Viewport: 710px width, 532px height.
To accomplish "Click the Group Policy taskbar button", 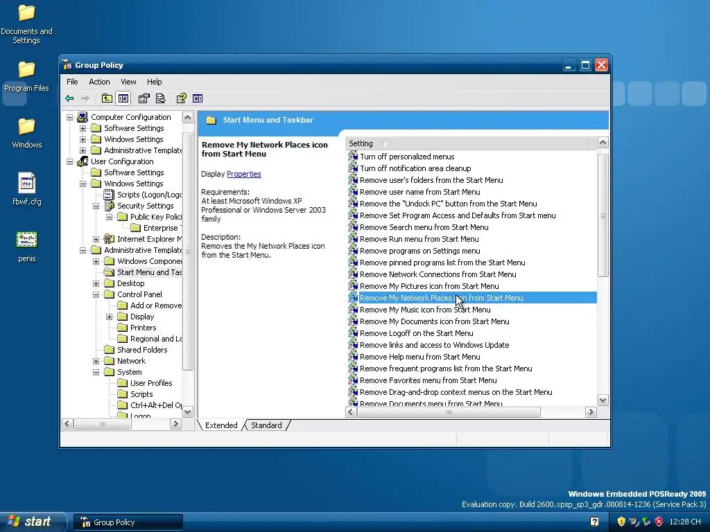I will 128,522.
